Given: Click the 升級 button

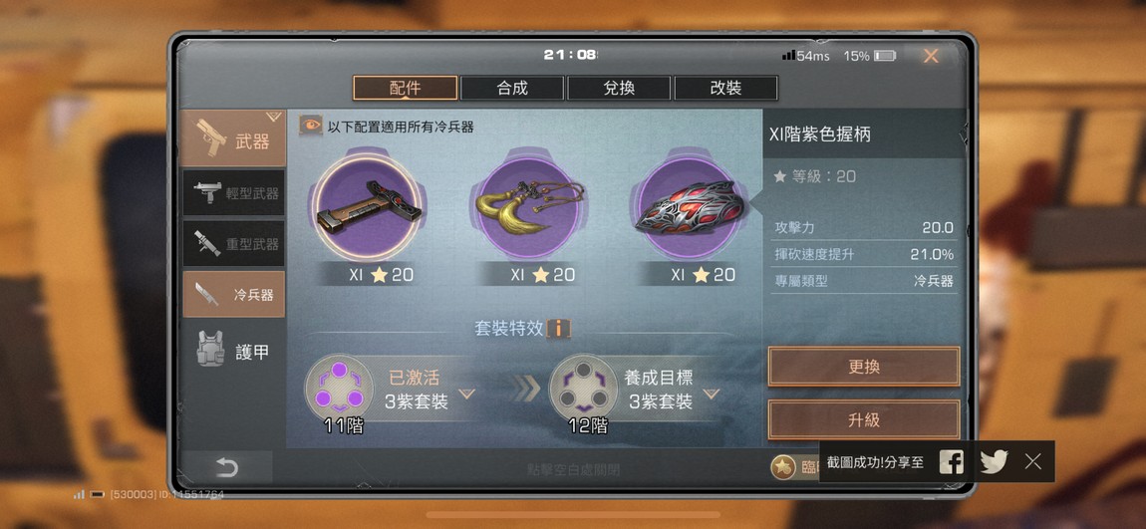Looking at the screenshot, I should (864, 420).
